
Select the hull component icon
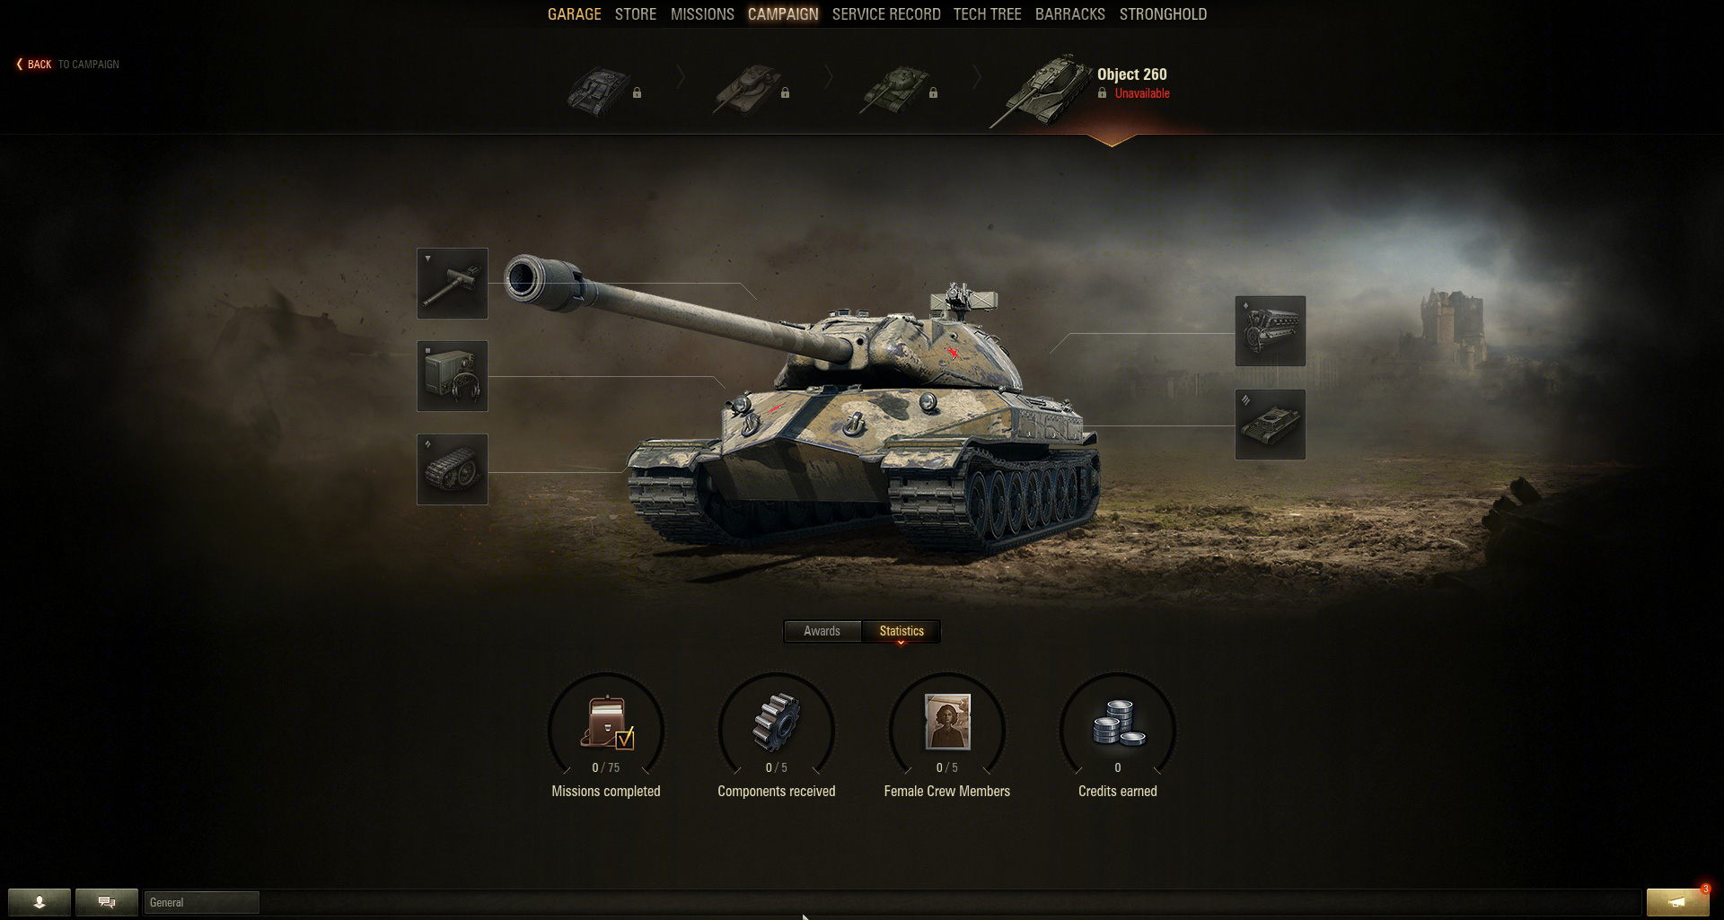[1271, 425]
